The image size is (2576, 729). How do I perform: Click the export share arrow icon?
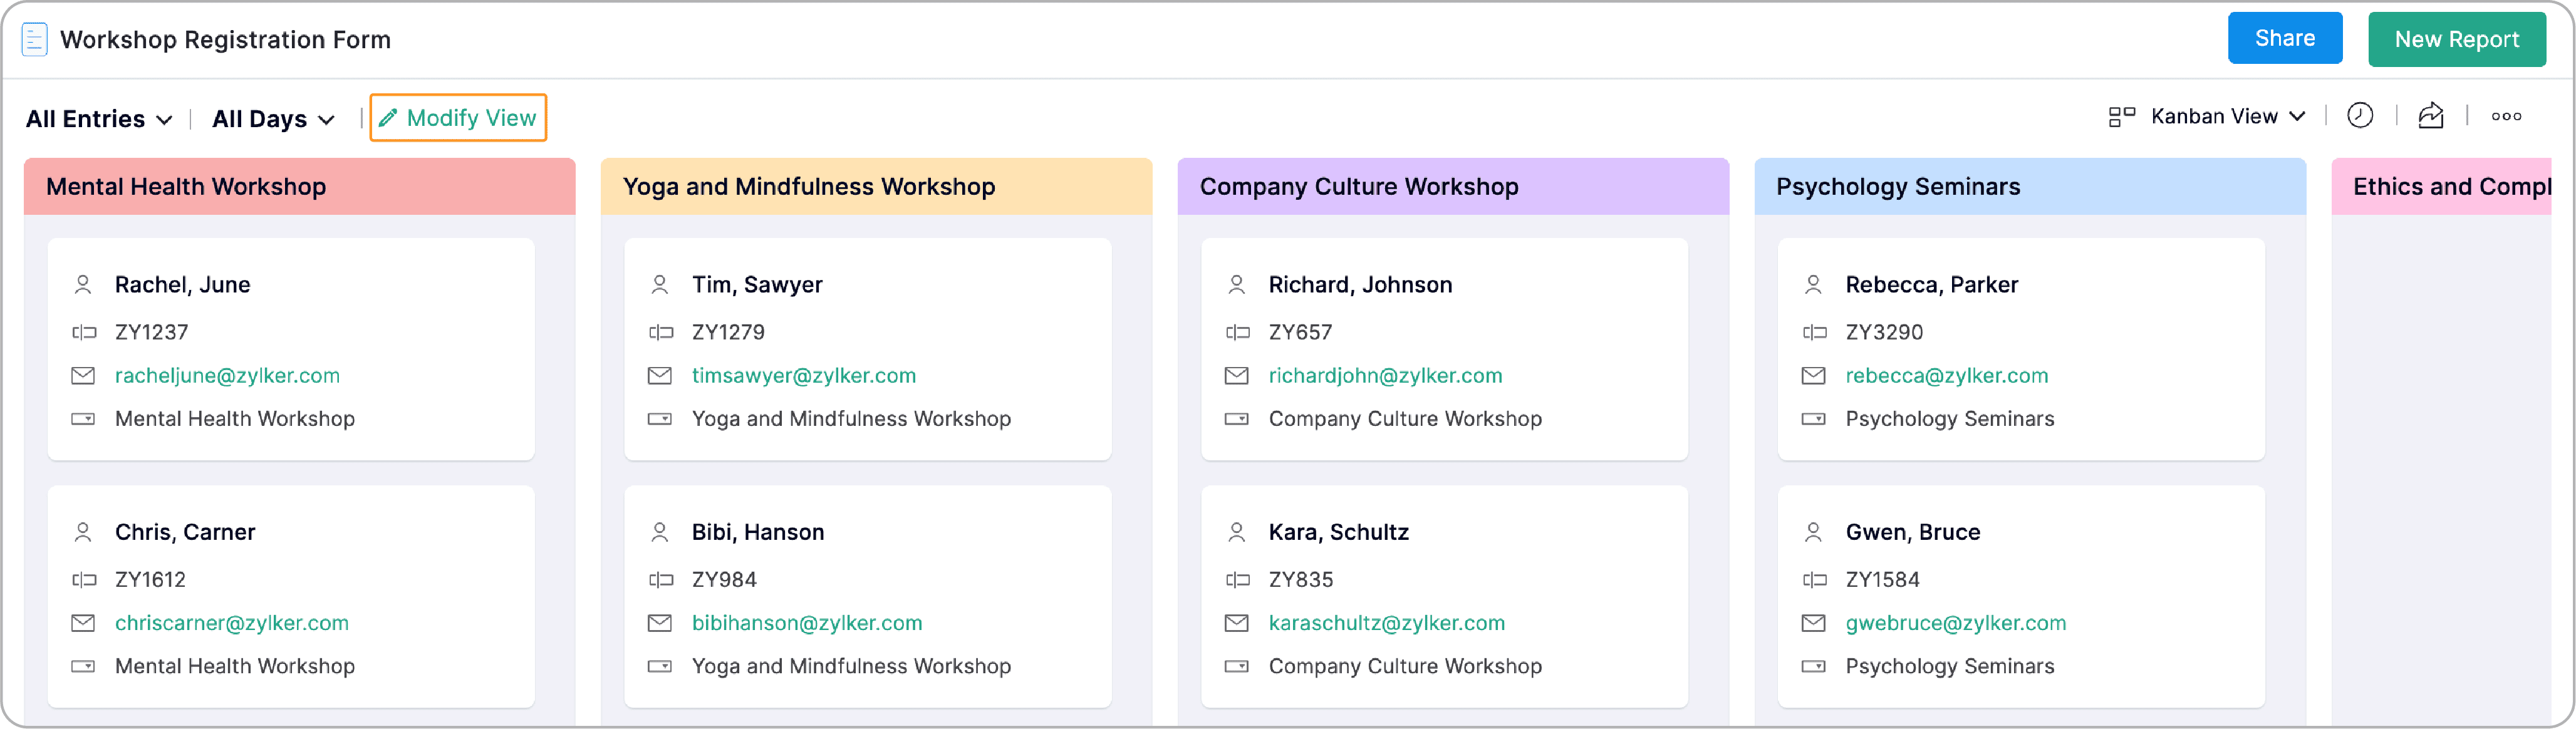2431,116
